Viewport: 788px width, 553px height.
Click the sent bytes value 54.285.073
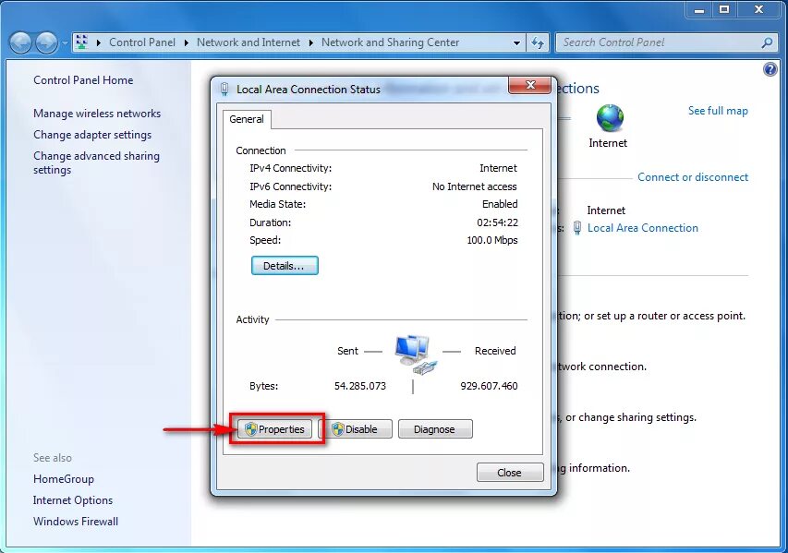(360, 386)
